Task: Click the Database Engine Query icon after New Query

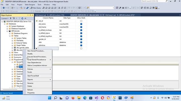Action: click(44, 8)
